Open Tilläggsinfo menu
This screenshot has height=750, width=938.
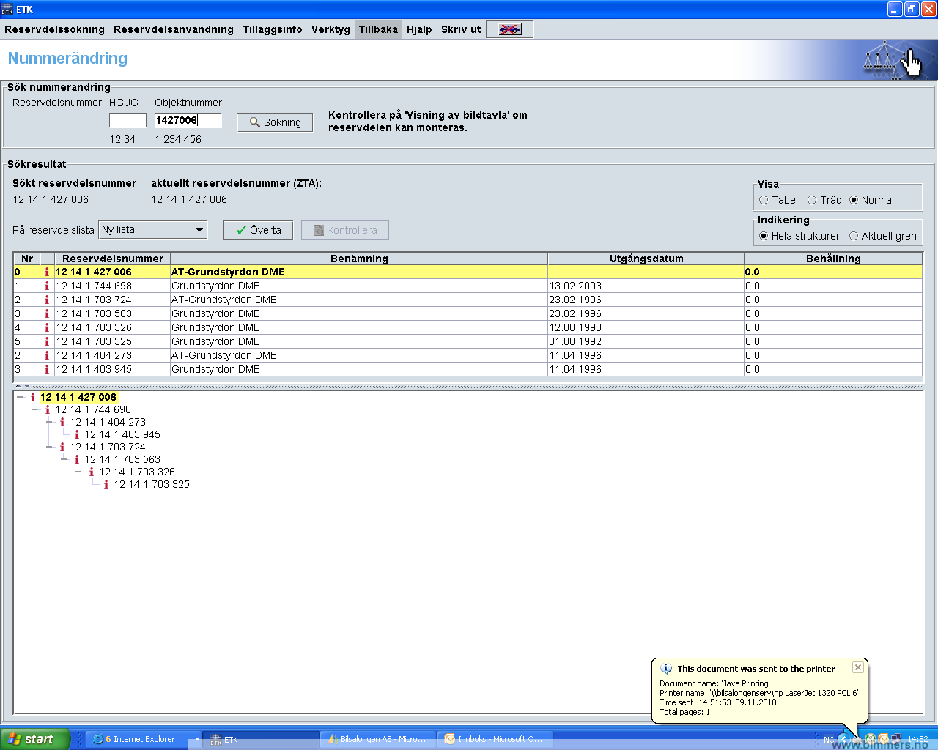coord(273,29)
